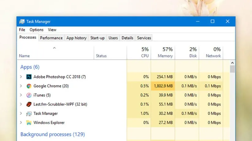Viewport: 252px width, 141px height.
Task: Click the Task Manager process icon
Action: click(29, 114)
